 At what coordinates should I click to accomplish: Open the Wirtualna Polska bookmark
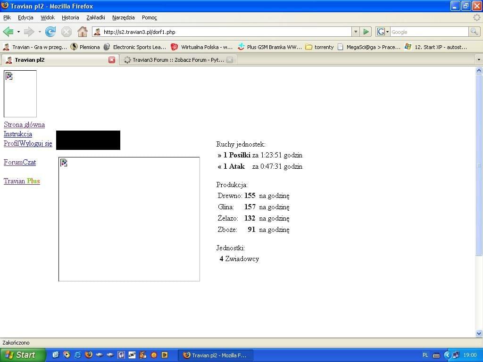pos(202,47)
